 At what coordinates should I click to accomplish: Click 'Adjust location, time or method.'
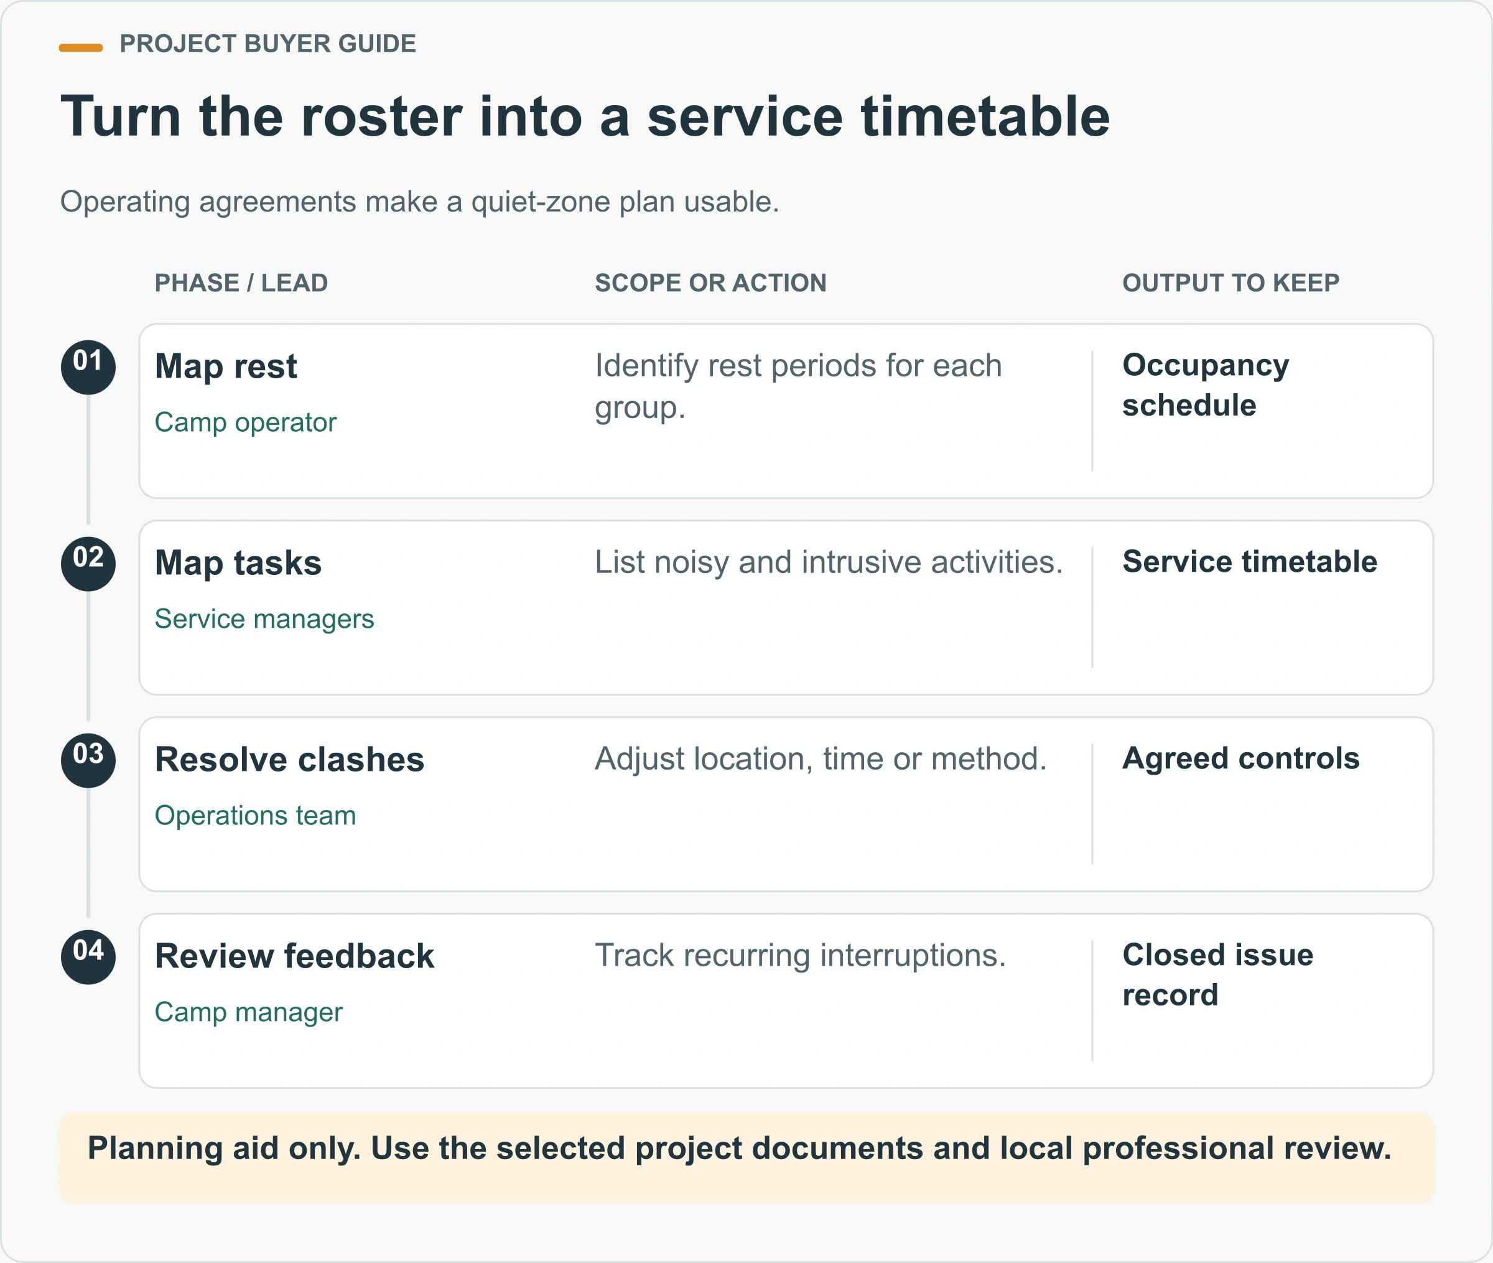821,759
